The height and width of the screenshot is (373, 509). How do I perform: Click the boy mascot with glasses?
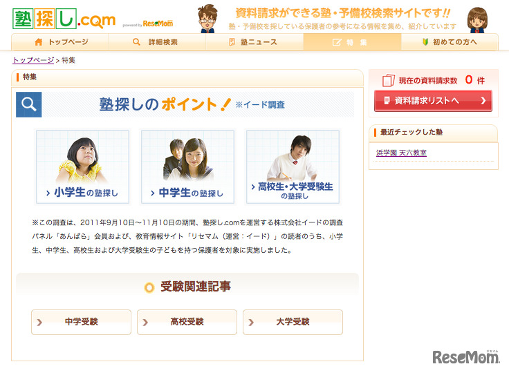[207, 19]
